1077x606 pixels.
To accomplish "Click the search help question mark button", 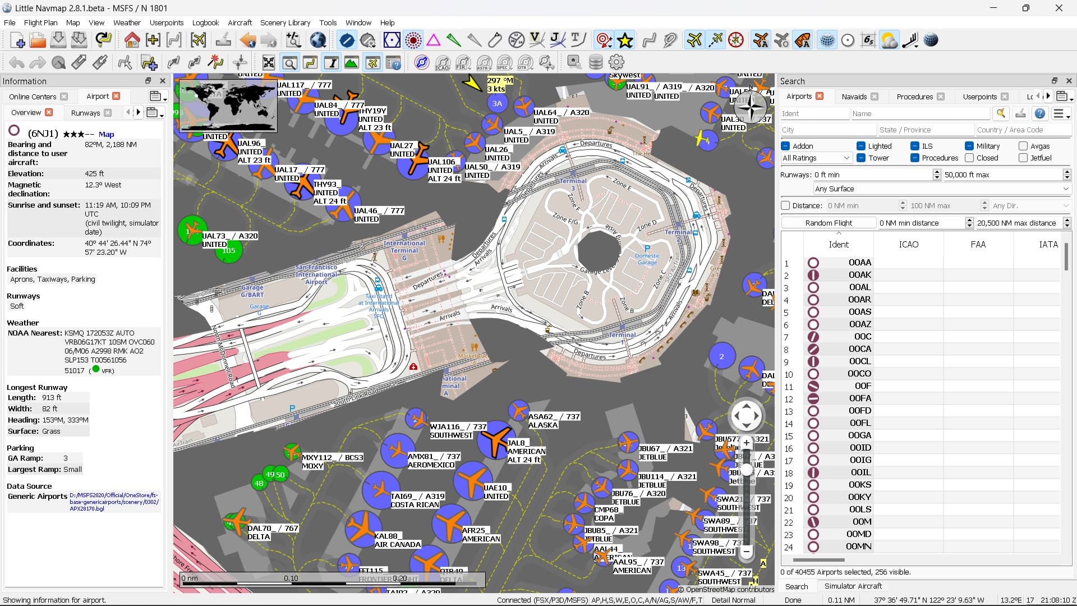I will point(1039,113).
